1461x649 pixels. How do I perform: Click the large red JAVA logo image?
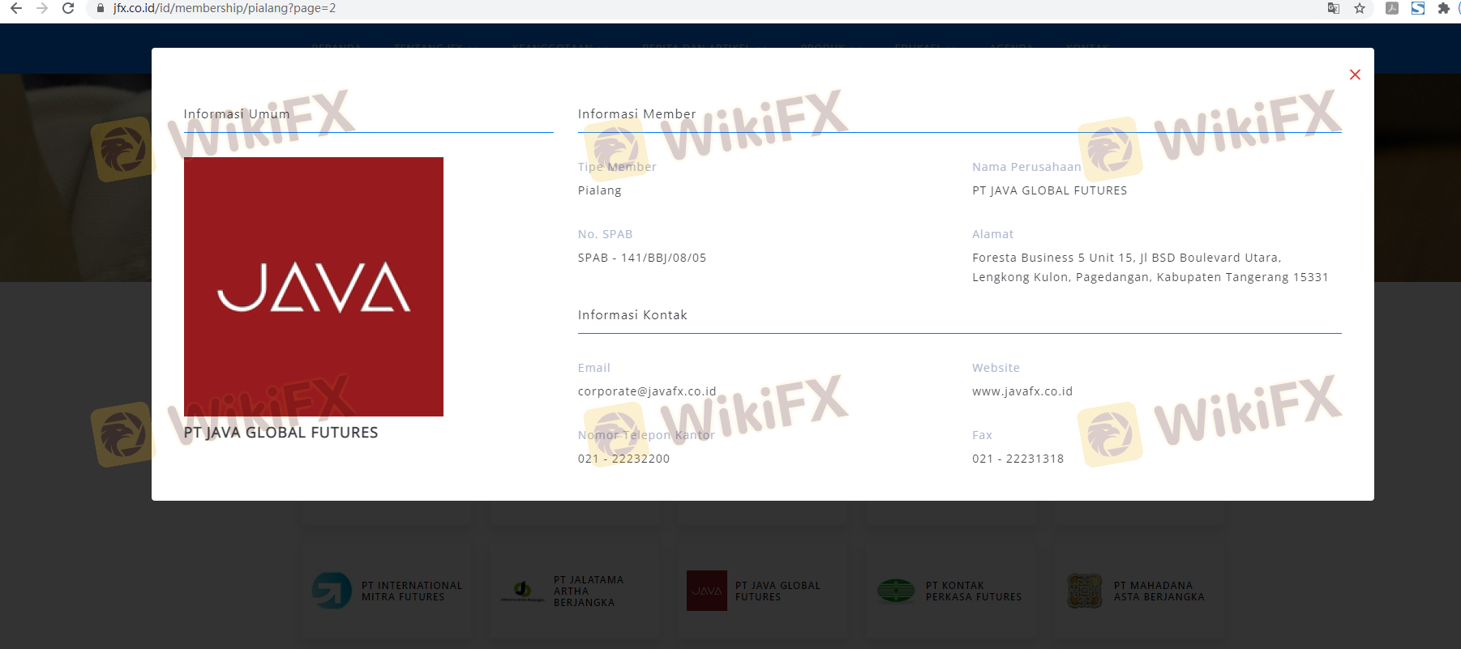click(x=314, y=286)
